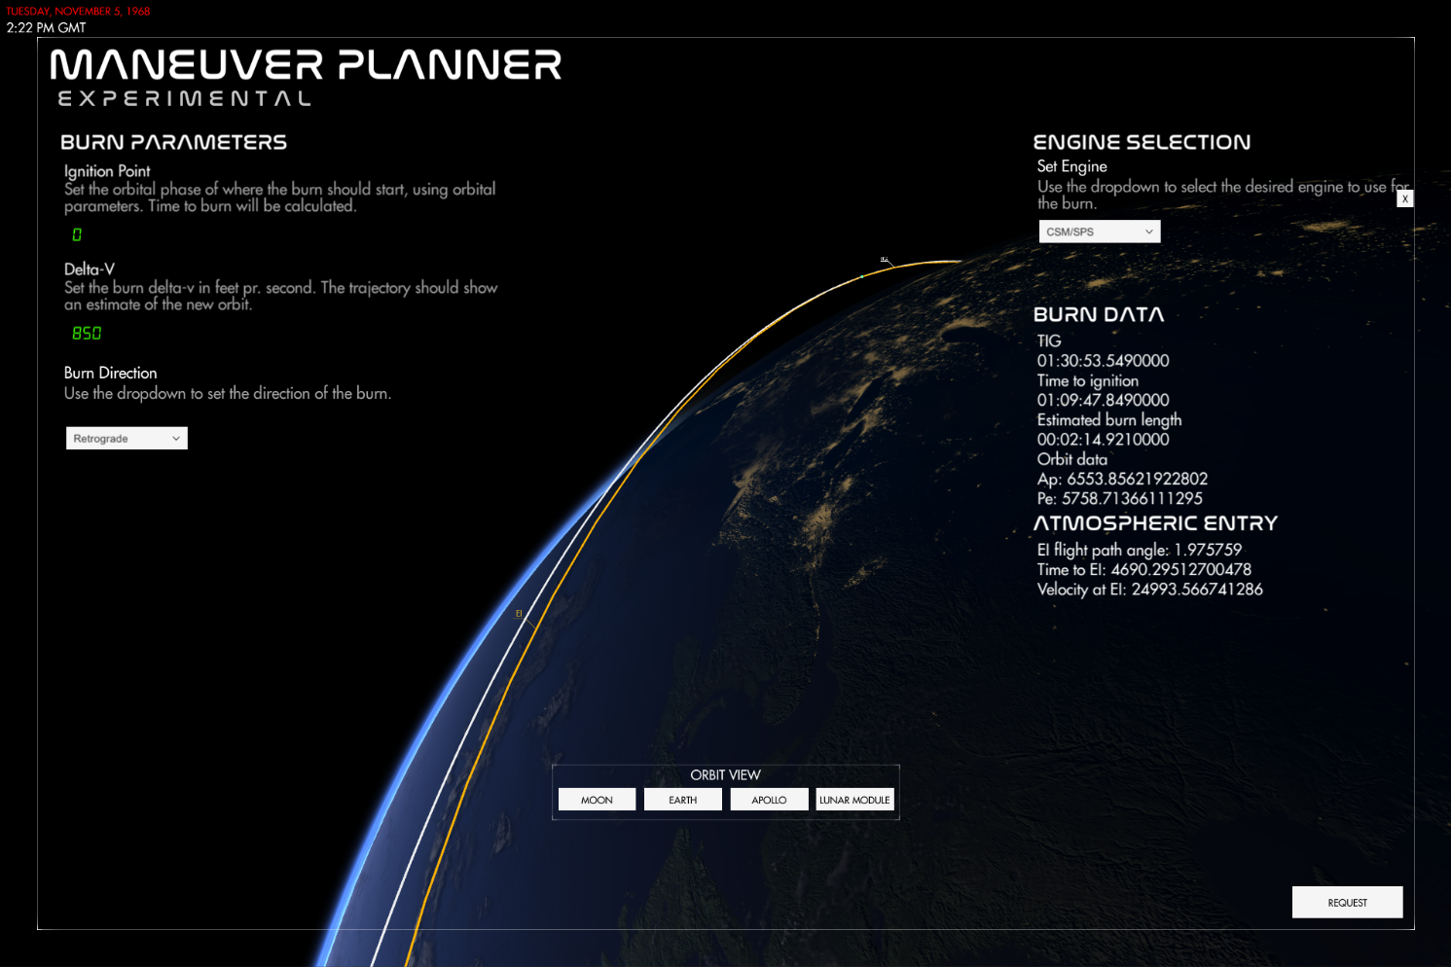1451x967 pixels.
Task: Close the Maneuver Planner with the X button
Action: (1404, 198)
